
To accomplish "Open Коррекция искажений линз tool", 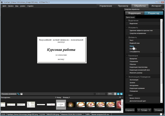I will pyautogui.click(x=140, y=70).
